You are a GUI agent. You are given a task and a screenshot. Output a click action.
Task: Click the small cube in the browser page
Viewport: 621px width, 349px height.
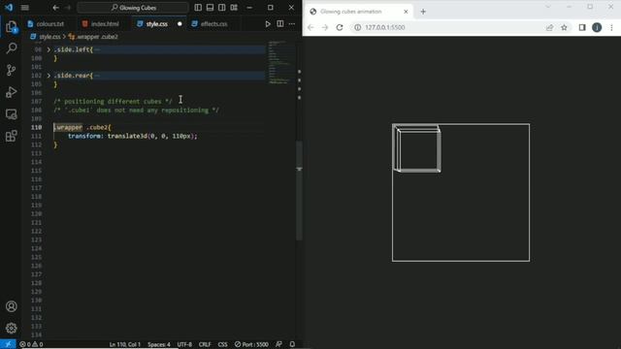[417, 148]
